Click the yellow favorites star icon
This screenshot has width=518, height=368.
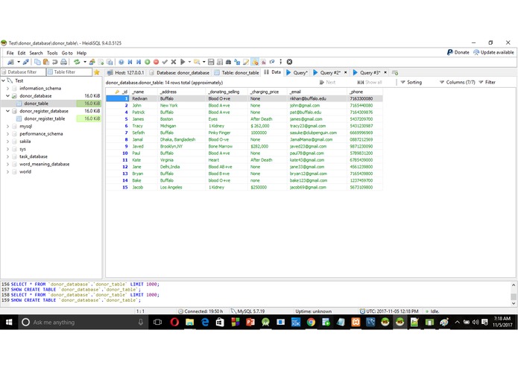(x=96, y=72)
